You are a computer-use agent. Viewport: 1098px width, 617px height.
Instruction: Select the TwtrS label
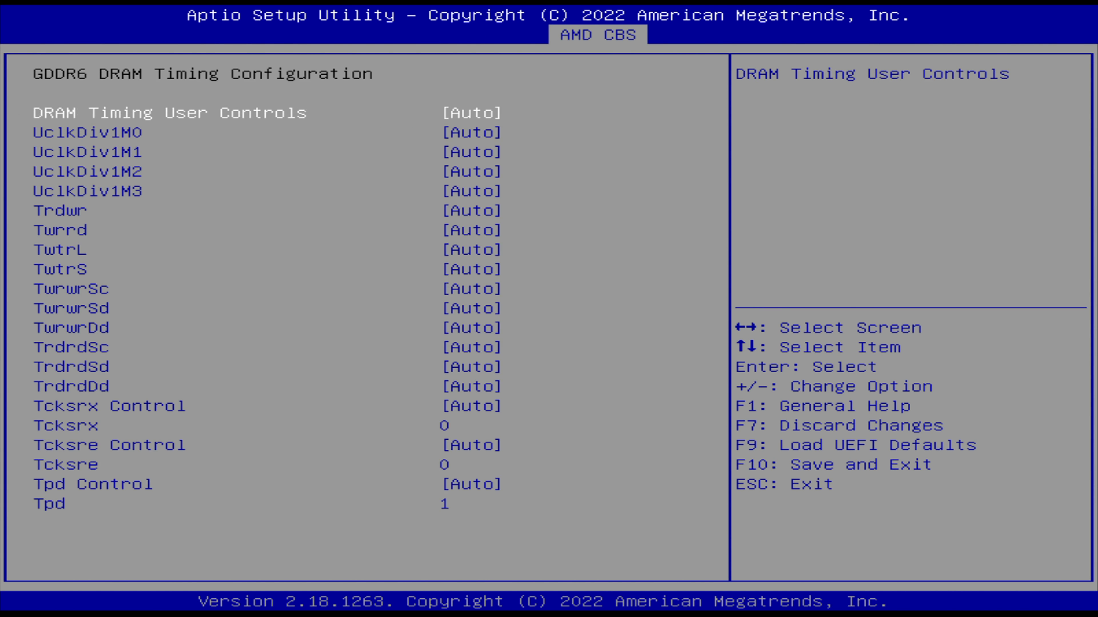click(x=60, y=270)
